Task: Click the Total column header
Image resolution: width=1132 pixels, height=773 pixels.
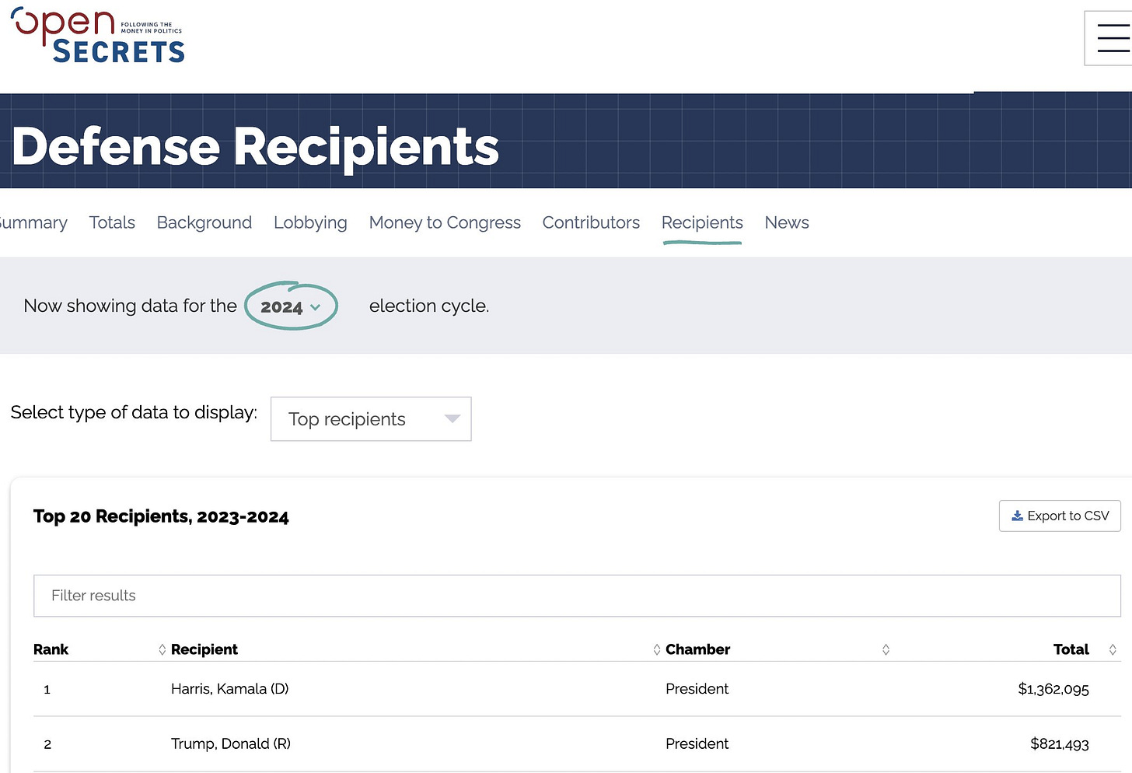Action: [1071, 649]
